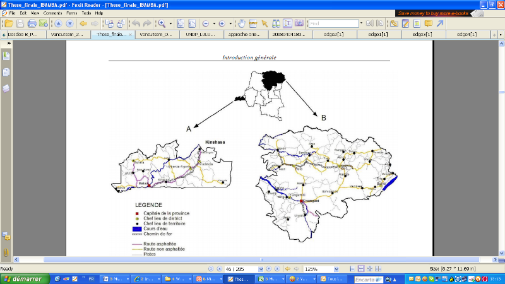This screenshot has height=284, width=505.
Task: Click the Email envelope icon
Action: pyautogui.click(x=43, y=23)
